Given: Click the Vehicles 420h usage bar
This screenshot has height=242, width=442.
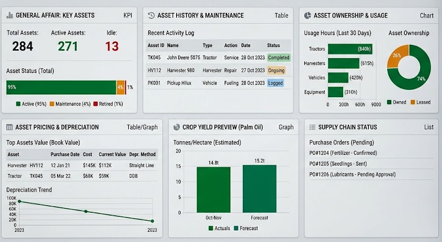Looking at the screenshot, I should pos(338,77).
